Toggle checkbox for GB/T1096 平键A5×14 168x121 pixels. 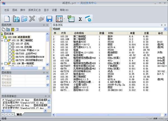pyautogui.click(x=10, y=50)
